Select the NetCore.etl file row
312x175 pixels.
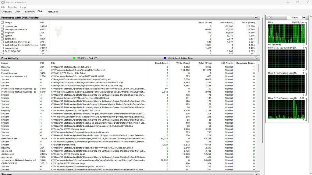tap(128, 70)
